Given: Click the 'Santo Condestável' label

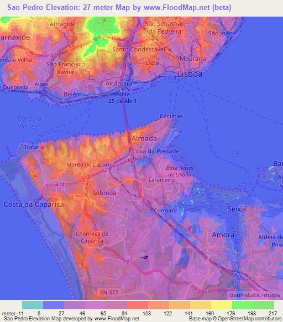Looking at the screenshot, I should pyautogui.click(x=139, y=49).
